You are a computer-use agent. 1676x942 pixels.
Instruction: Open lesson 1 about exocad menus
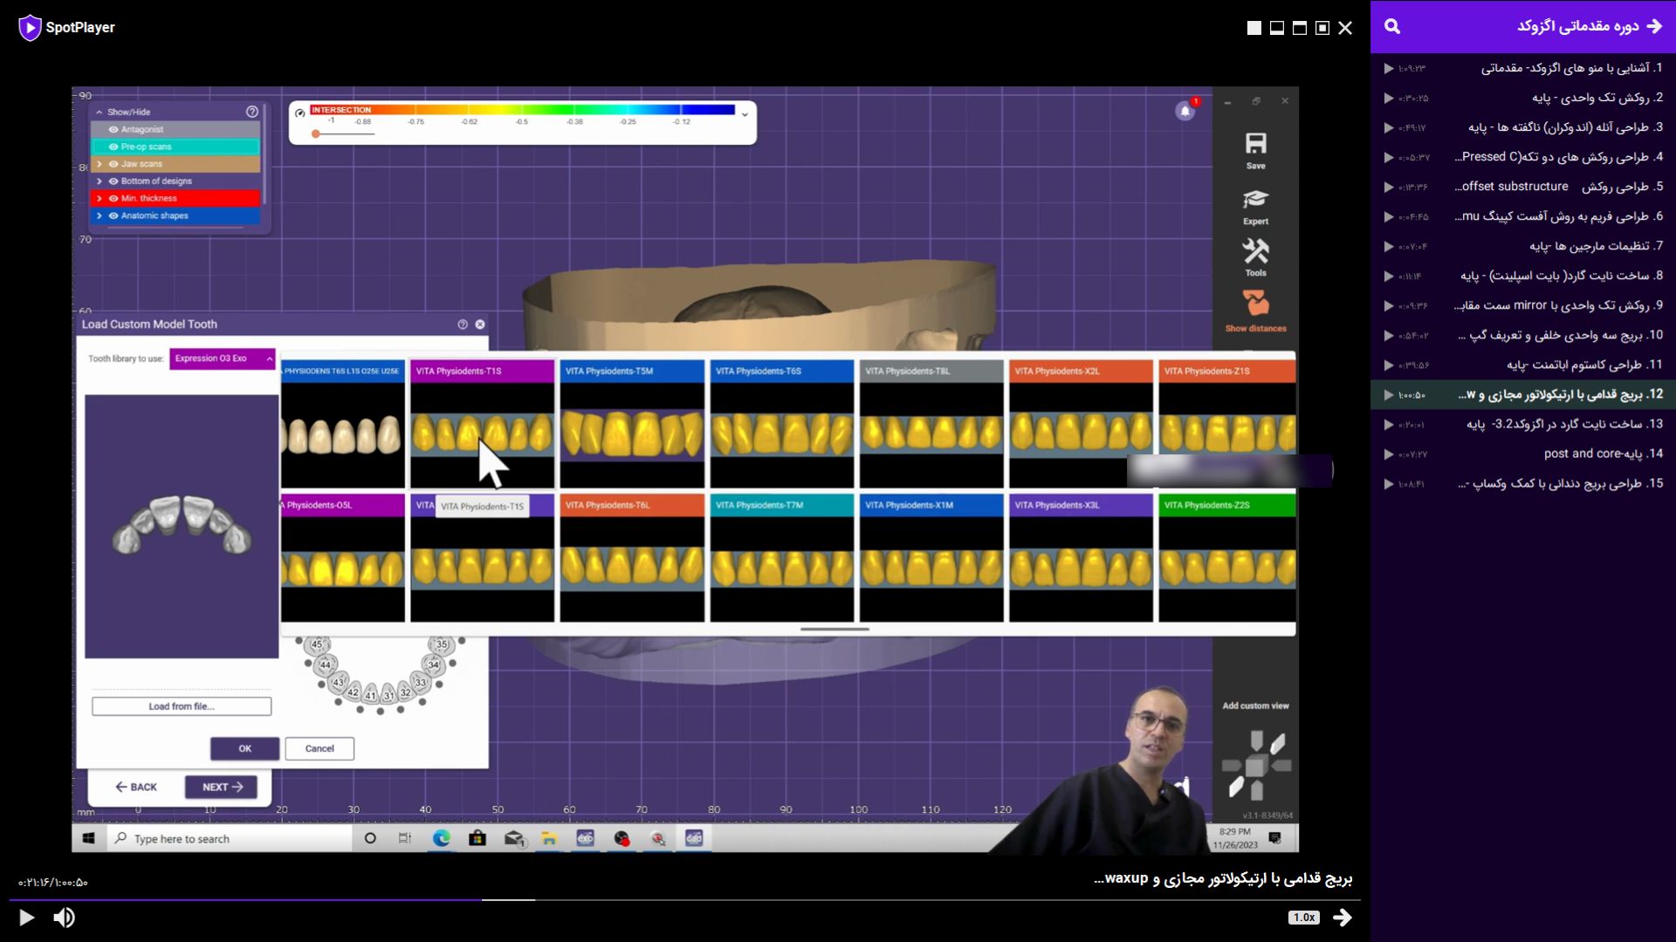coord(1523,68)
